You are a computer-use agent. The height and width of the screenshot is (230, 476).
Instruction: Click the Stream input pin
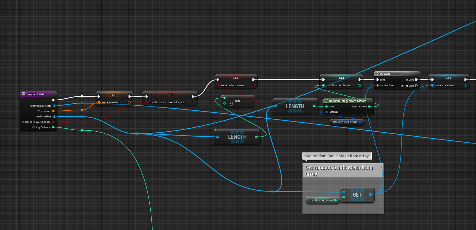[x=327, y=112]
